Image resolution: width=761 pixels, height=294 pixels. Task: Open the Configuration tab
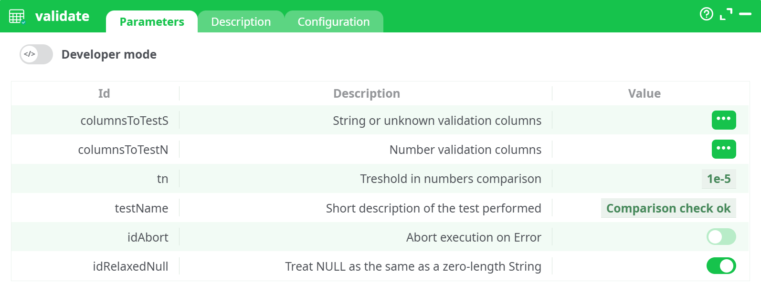pos(334,21)
